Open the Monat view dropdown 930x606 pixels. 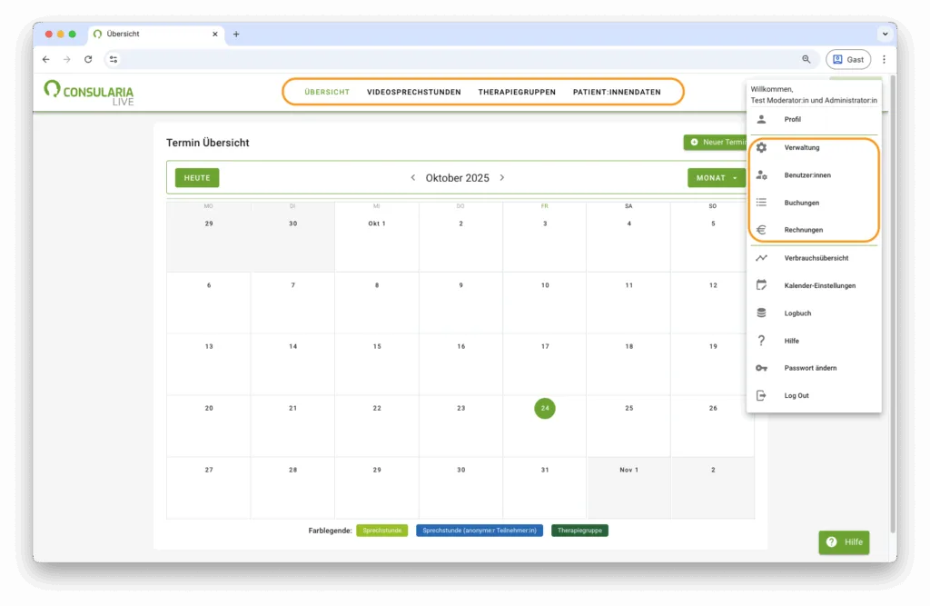tap(716, 178)
